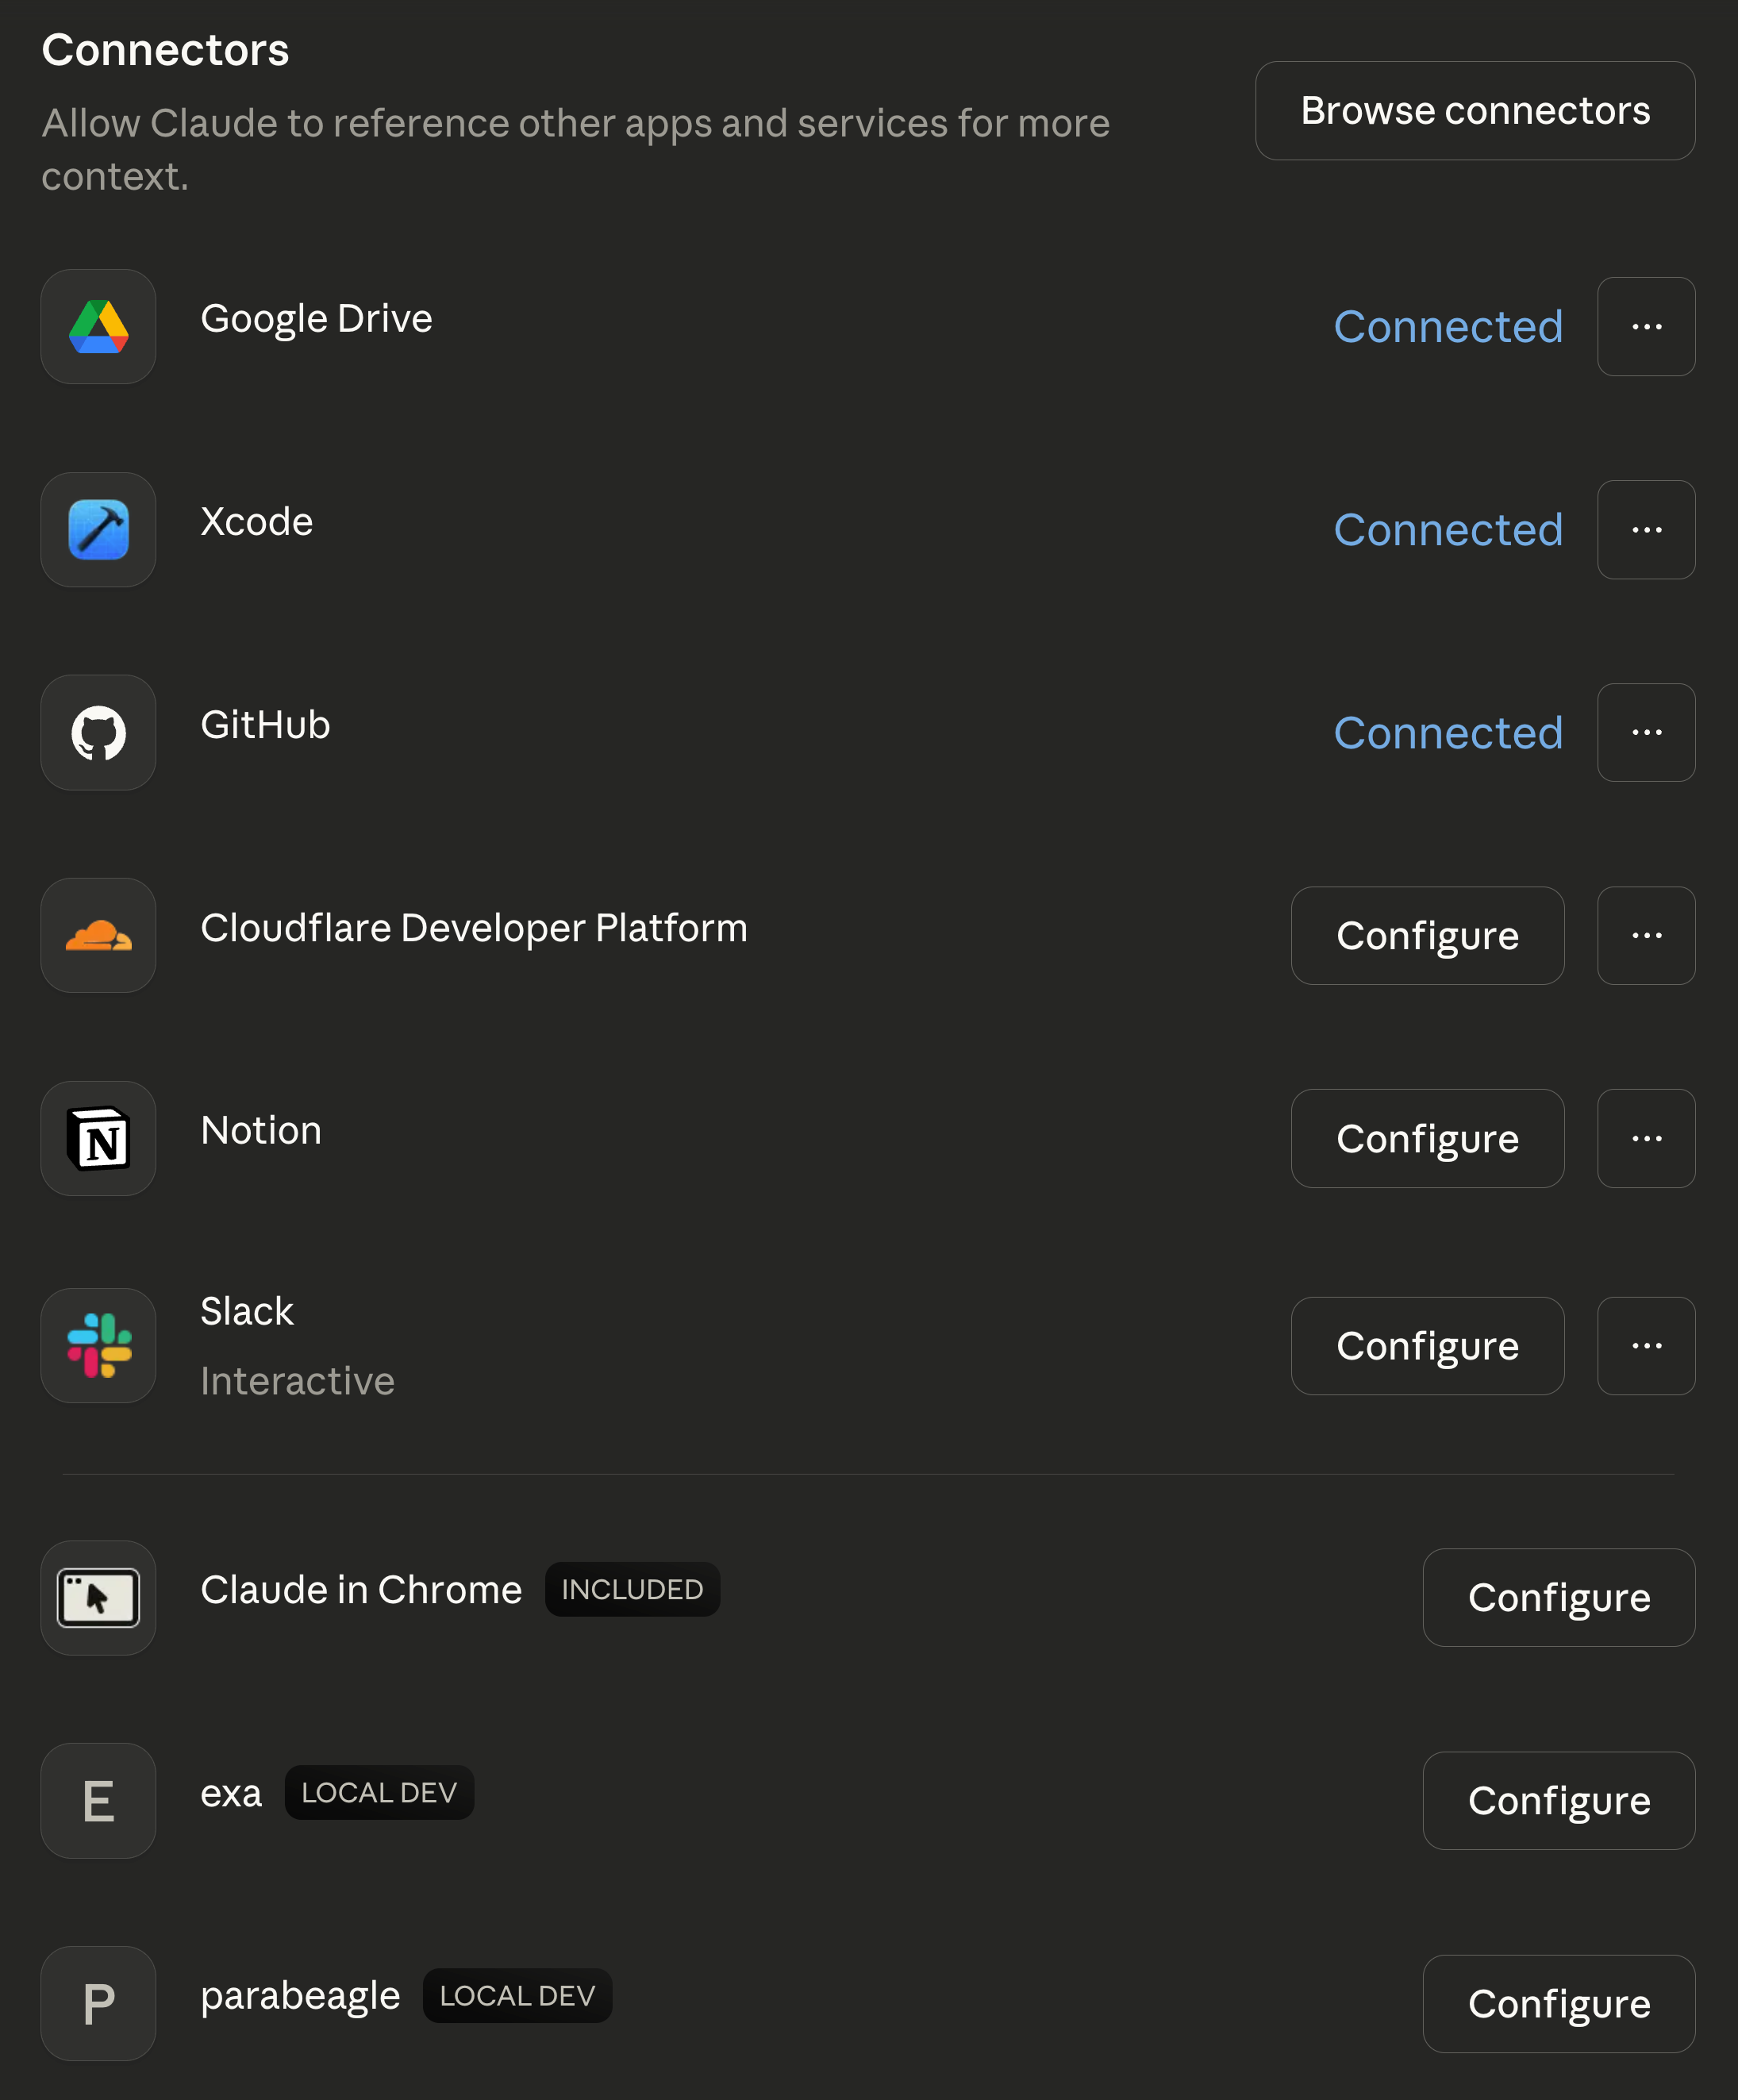Click the GitHub octocat icon
1738x2100 pixels.
pos(98,733)
